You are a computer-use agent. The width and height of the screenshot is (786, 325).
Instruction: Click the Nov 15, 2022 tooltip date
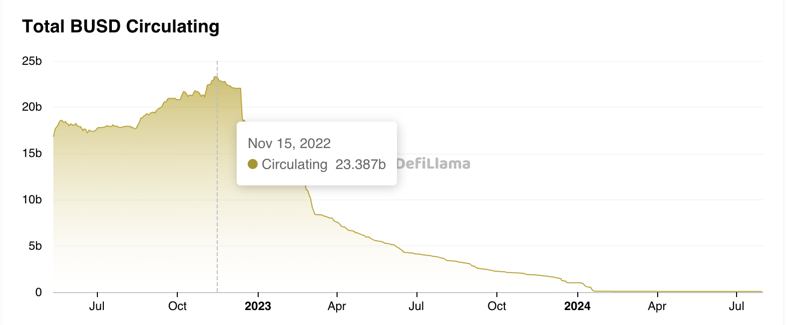point(289,144)
